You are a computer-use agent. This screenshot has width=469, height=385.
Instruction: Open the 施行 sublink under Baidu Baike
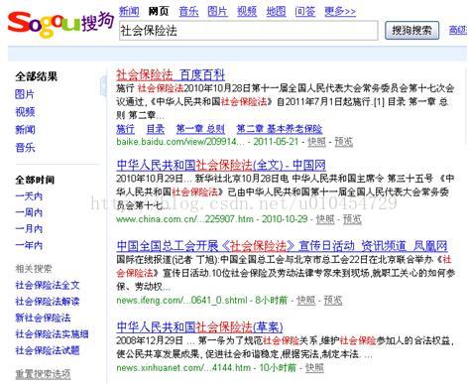pyautogui.click(x=126, y=129)
